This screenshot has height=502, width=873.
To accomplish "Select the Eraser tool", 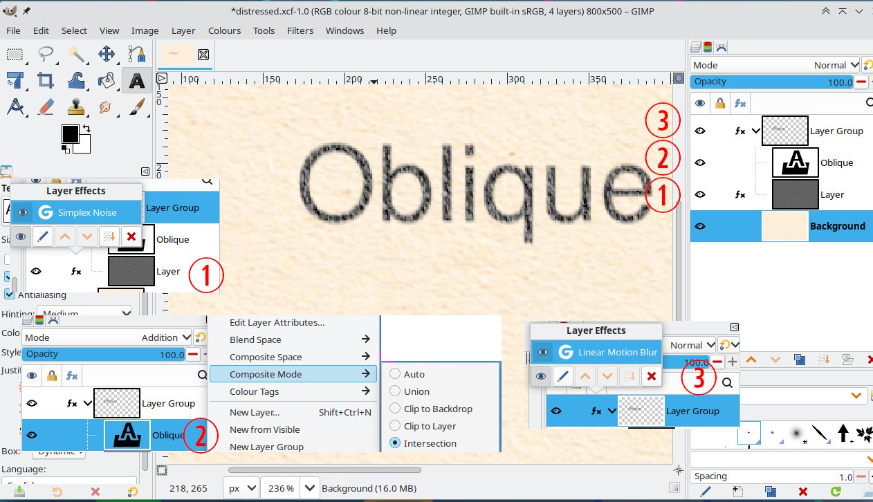I will coord(46,107).
